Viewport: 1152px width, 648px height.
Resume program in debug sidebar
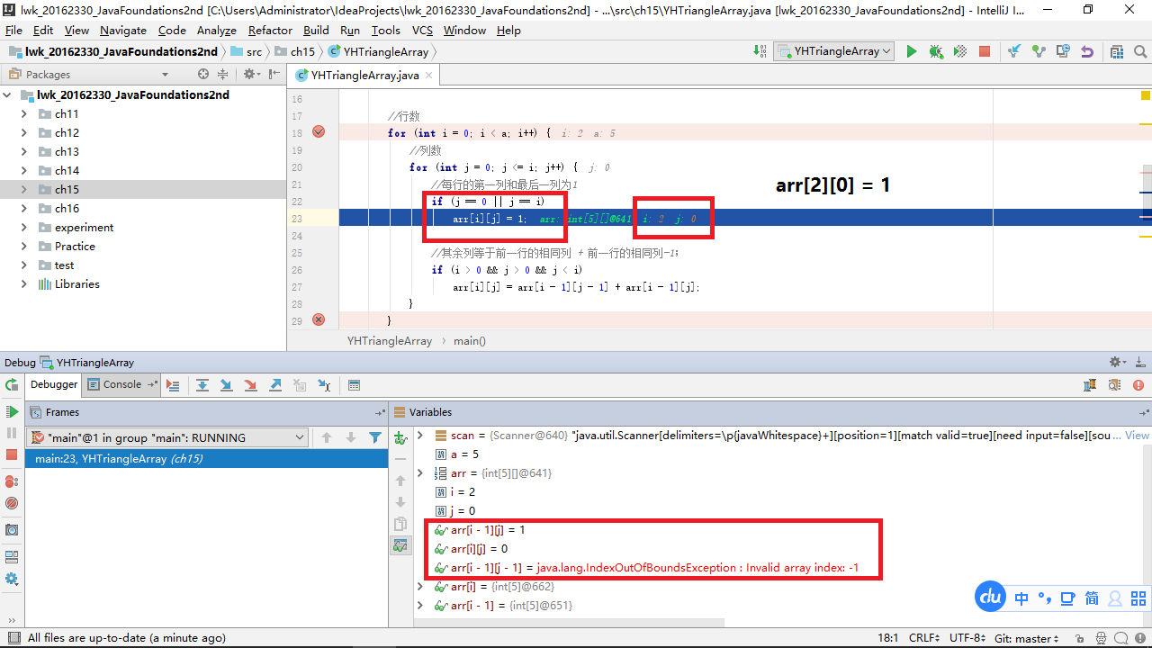12,411
